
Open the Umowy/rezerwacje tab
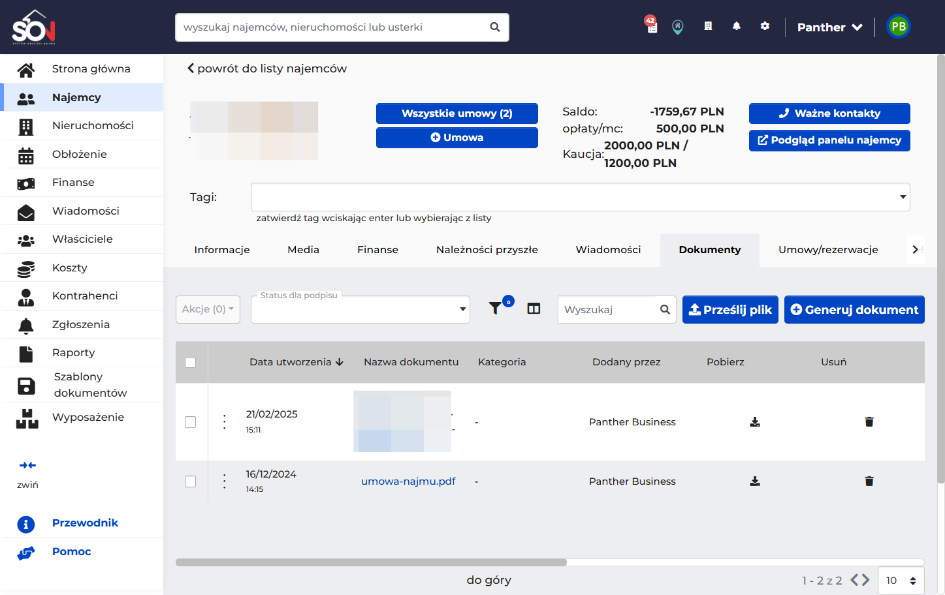(x=828, y=250)
